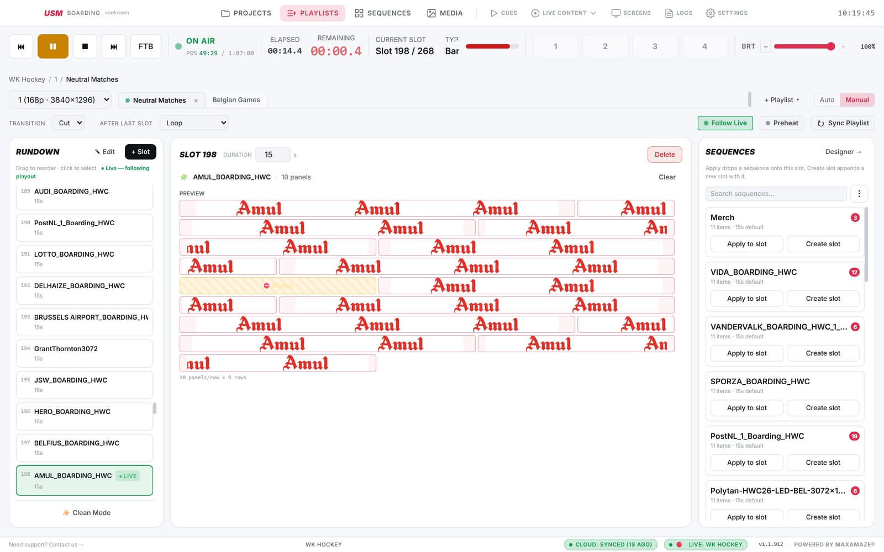
Task: Close the Neutral Matches tab
Action: tap(196, 100)
